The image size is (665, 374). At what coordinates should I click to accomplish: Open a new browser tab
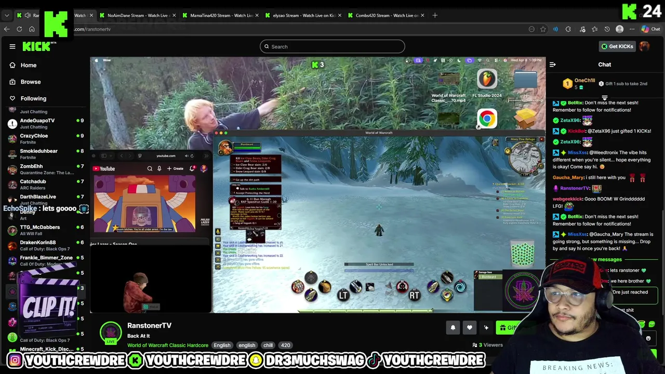(x=435, y=15)
